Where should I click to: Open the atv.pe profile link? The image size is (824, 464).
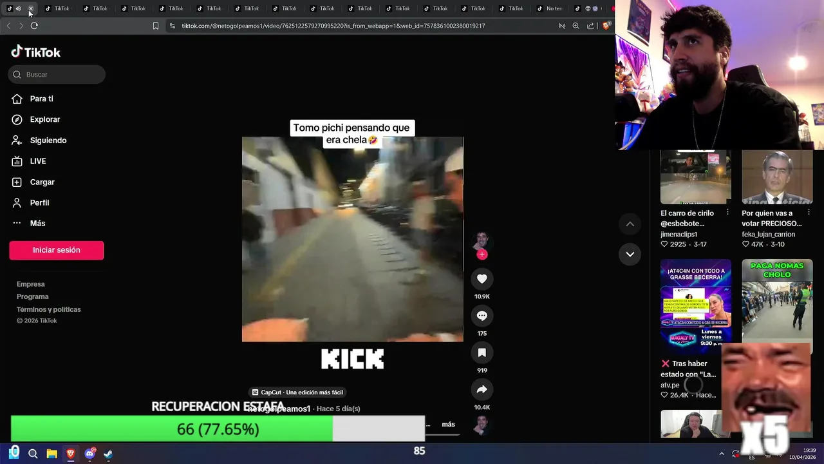click(669, 385)
